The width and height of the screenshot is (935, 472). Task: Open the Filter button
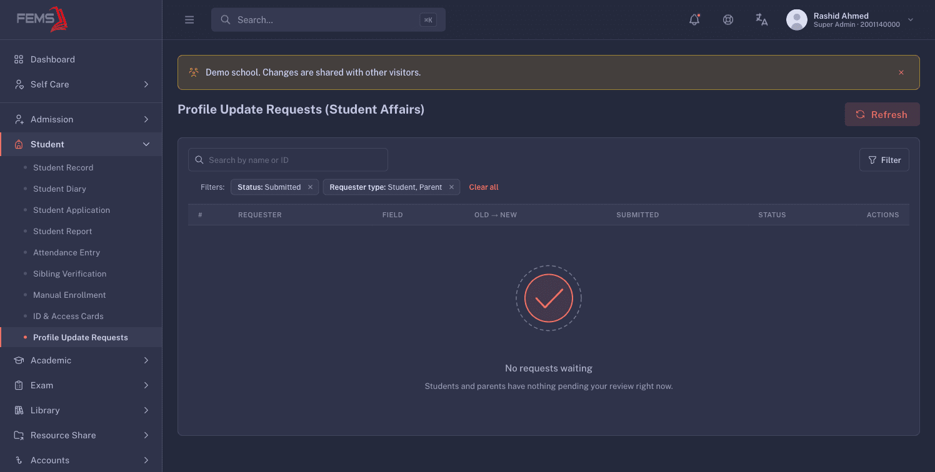point(884,160)
